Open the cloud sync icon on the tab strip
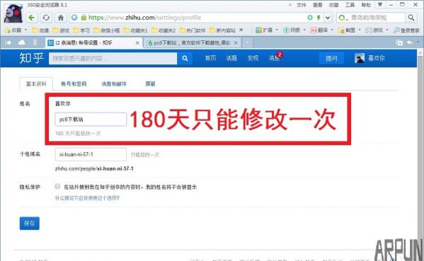 tap(22, 42)
